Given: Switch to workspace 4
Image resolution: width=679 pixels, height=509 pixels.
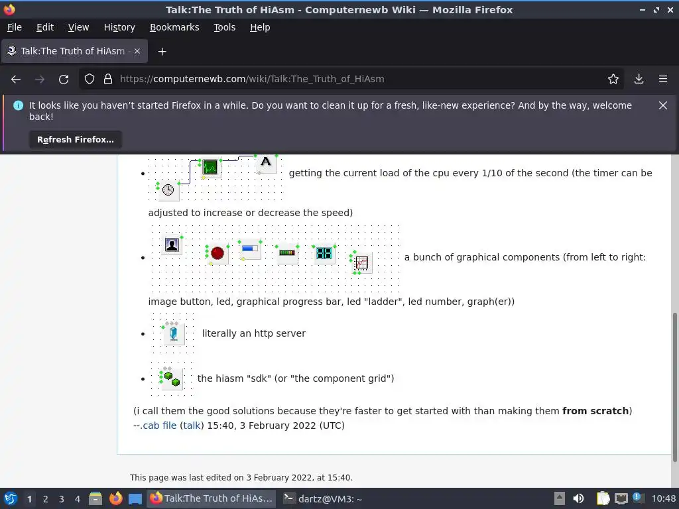Looking at the screenshot, I should click(78, 499).
